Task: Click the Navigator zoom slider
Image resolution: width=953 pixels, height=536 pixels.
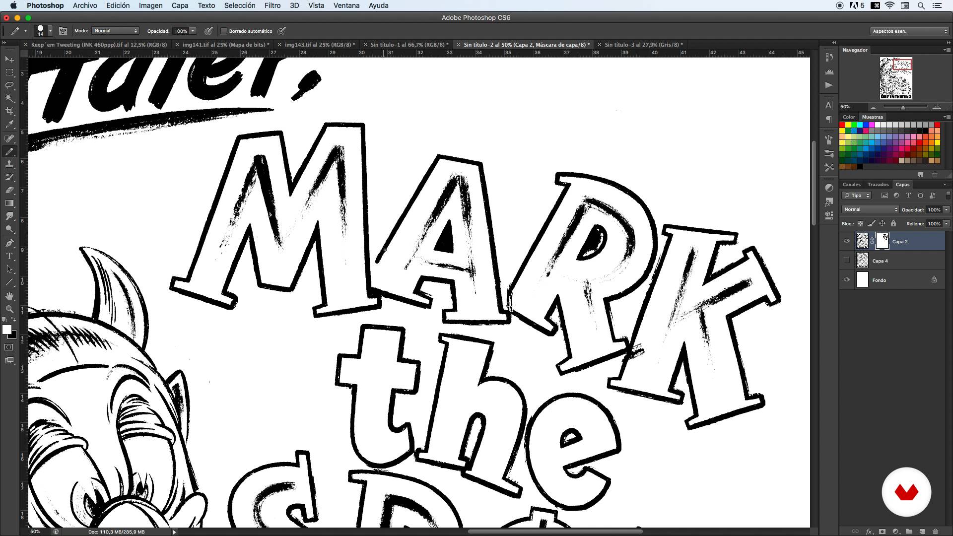Action: tap(903, 107)
